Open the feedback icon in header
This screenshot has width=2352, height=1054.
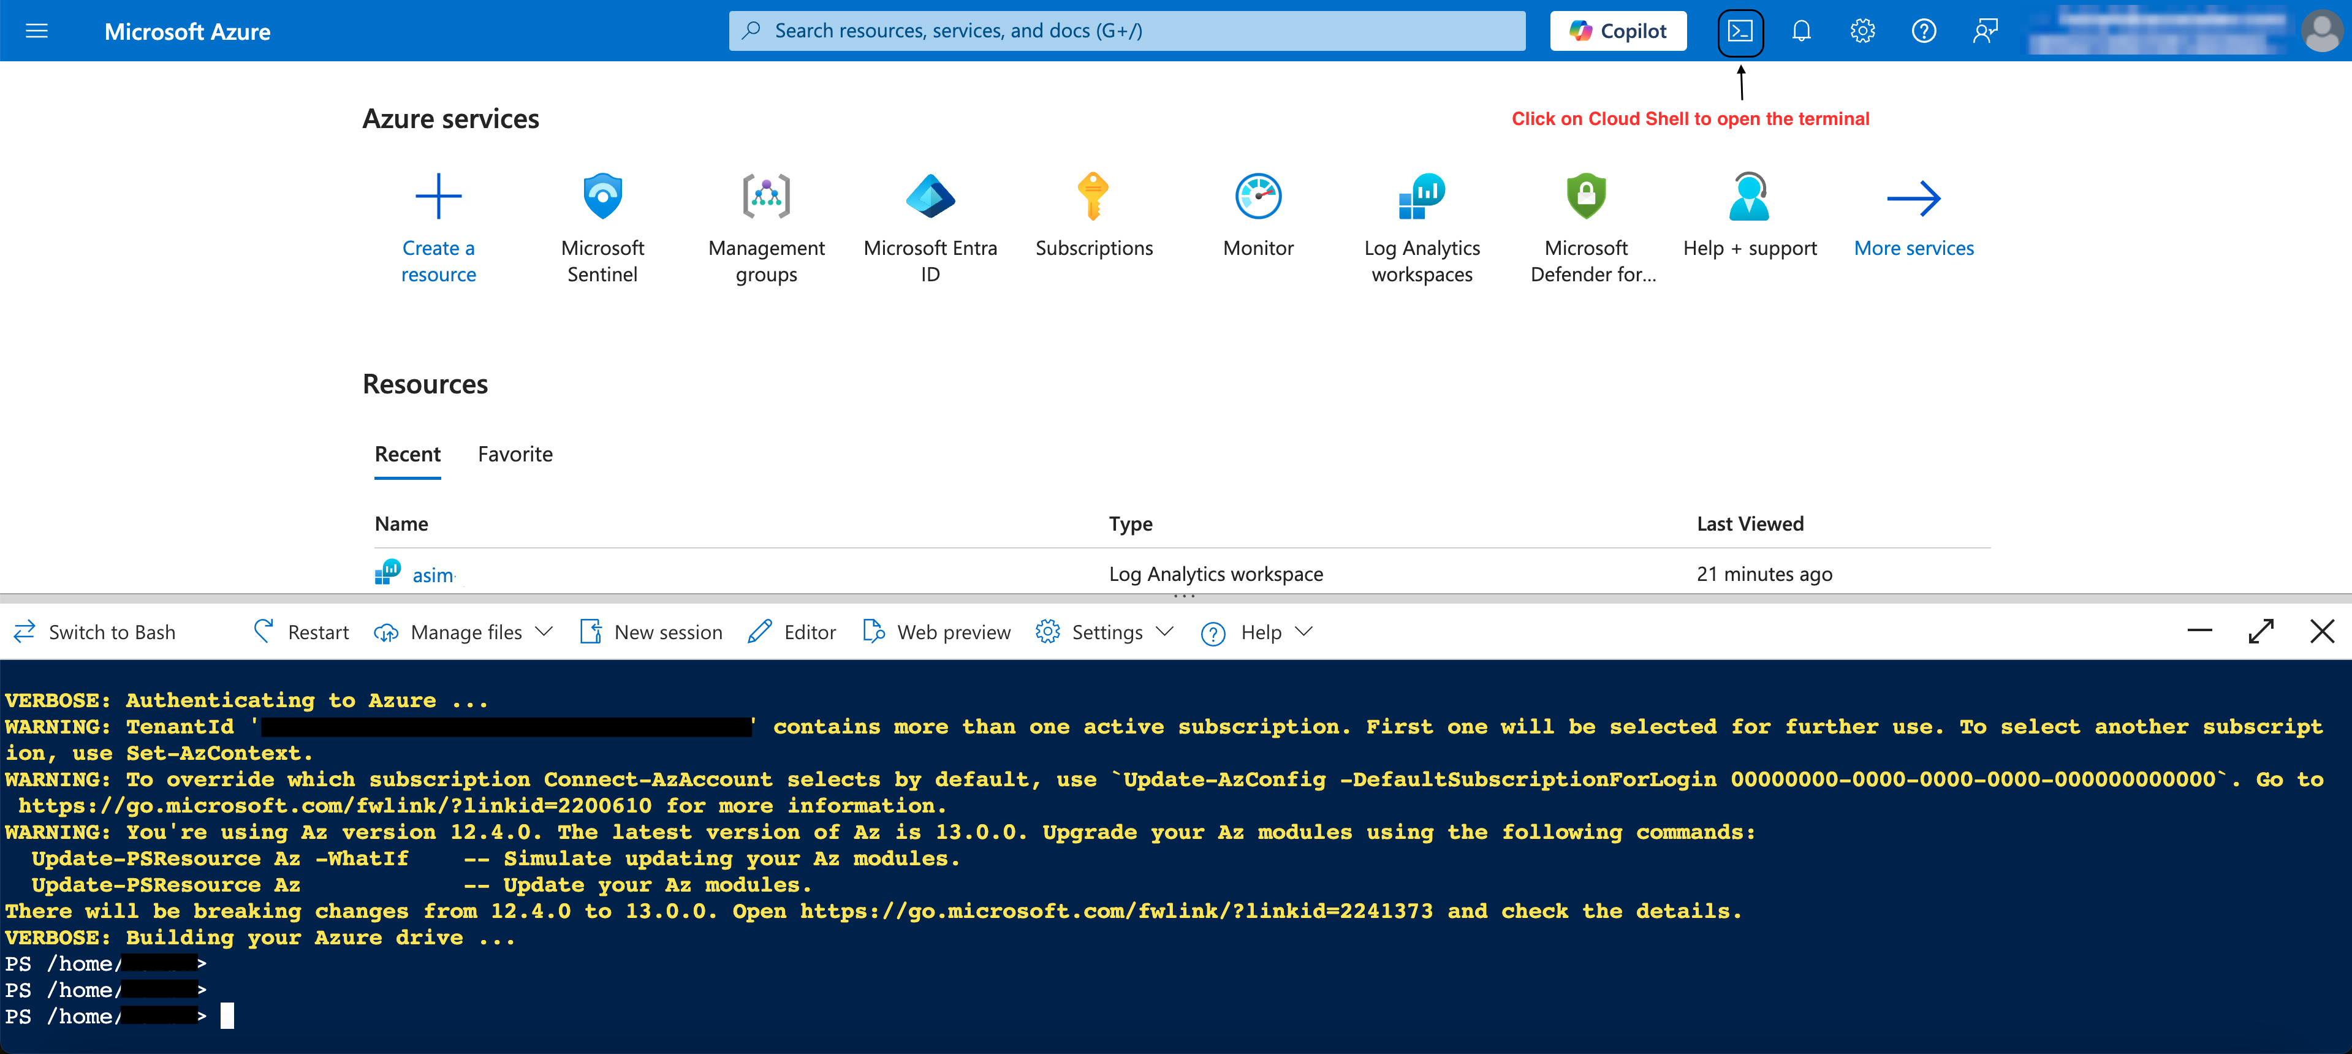[x=1984, y=31]
